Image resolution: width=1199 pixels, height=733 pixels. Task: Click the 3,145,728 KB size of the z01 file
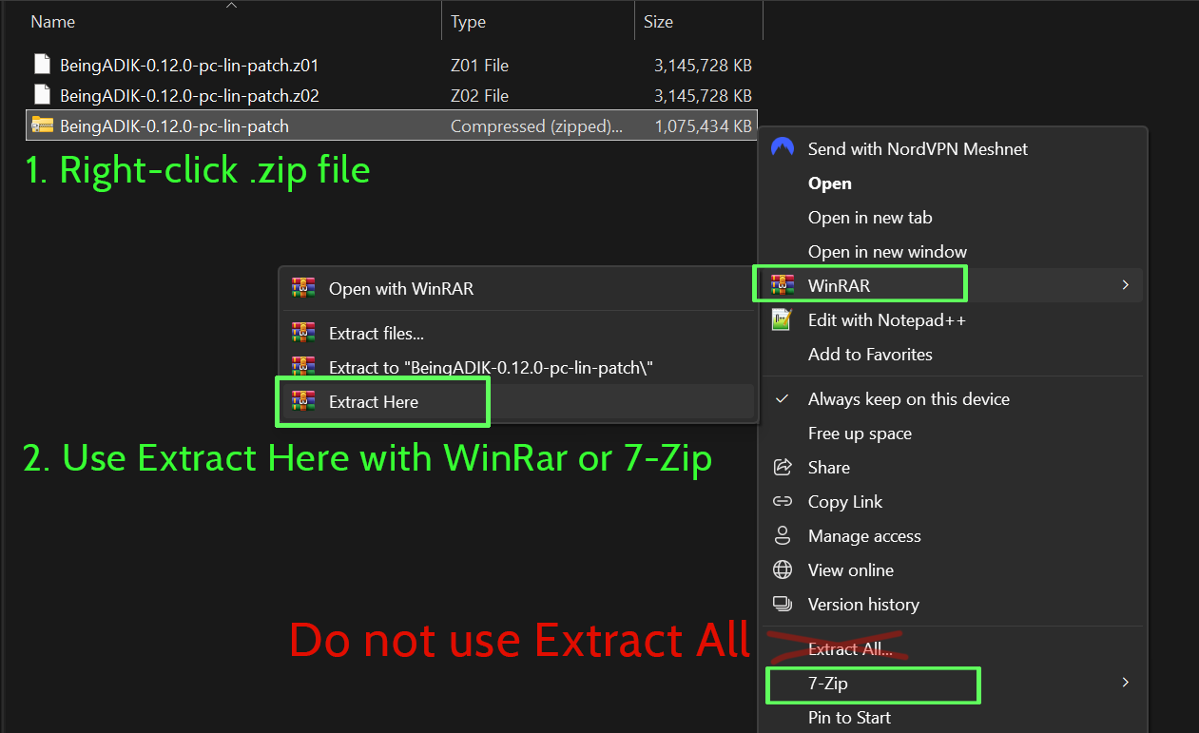pos(704,65)
